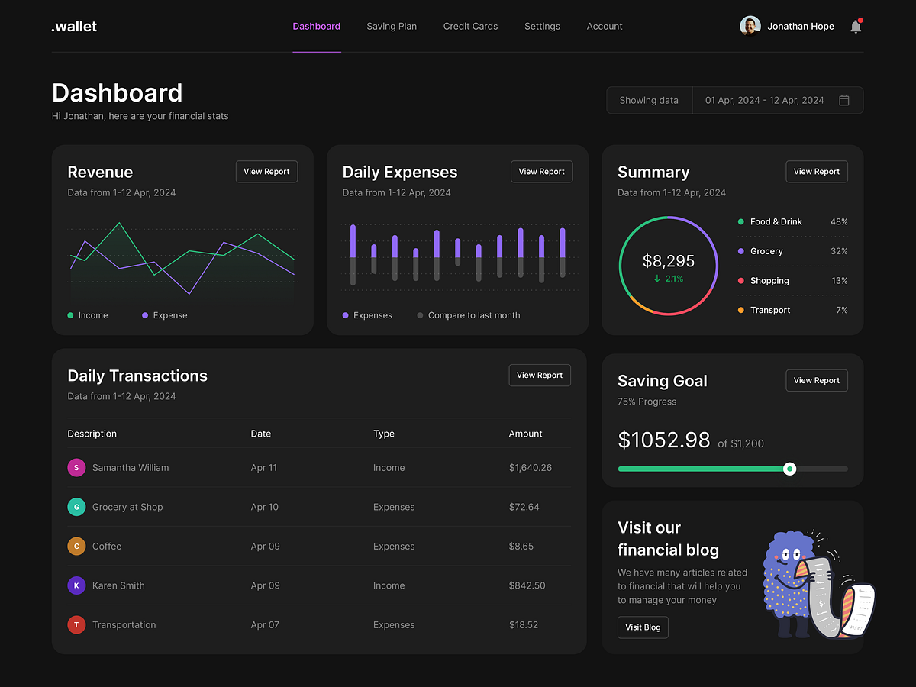Click Samantha William's avatar icon
Screen dimensions: 916x687
pyautogui.click(x=76, y=467)
